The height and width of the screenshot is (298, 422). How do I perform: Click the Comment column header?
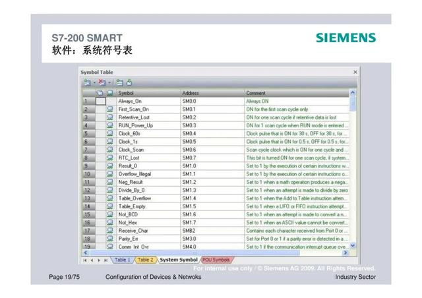pyautogui.click(x=297, y=93)
